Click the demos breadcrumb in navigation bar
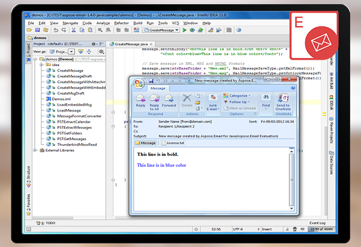 click(x=37, y=38)
